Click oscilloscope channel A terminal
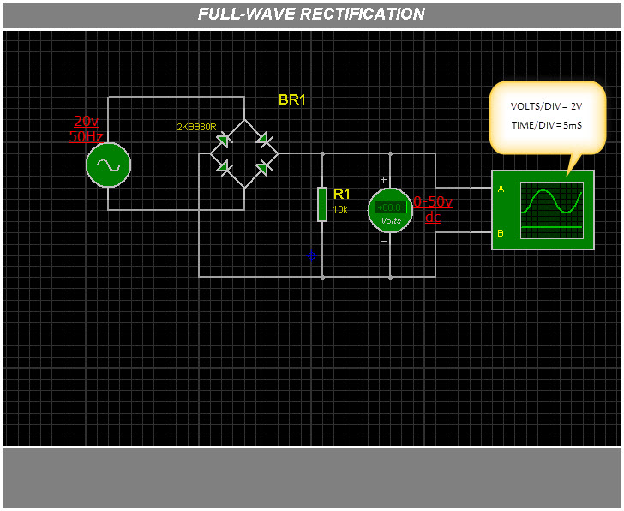The image size is (624, 511). coord(501,189)
